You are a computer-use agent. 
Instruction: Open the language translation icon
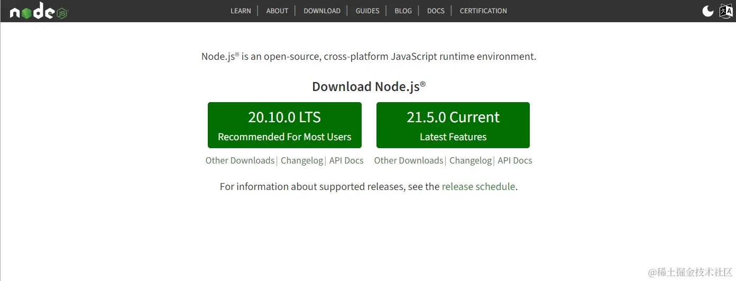[x=725, y=11]
